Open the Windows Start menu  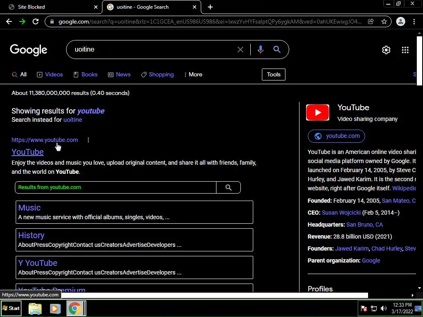coord(11,308)
